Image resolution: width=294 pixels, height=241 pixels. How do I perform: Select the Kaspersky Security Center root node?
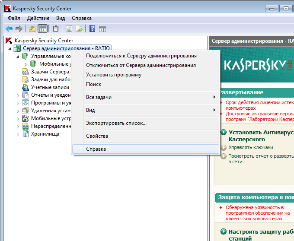43,41
